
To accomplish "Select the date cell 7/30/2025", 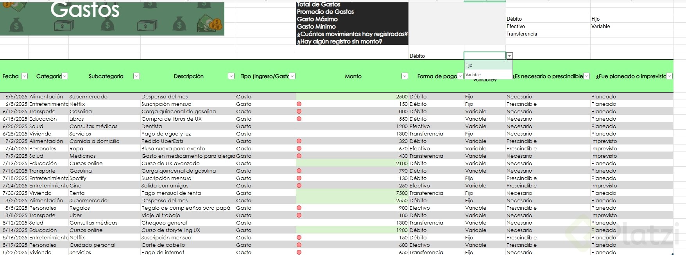I will pos(14,193).
